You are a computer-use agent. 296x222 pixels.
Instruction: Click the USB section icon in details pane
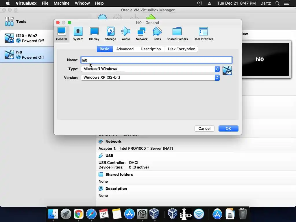click(101, 156)
